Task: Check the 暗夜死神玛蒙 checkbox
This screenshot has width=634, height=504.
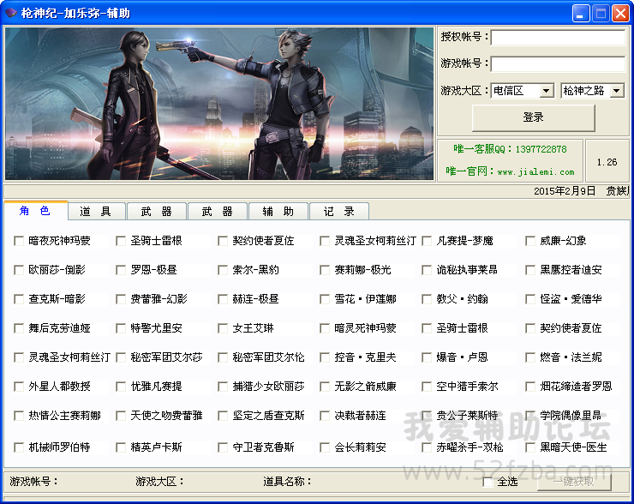Action: [19, 241]
